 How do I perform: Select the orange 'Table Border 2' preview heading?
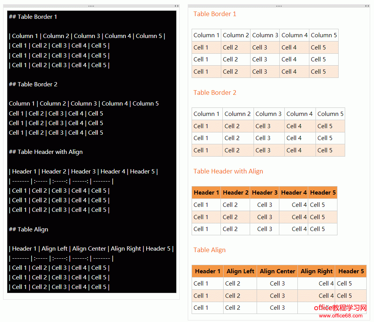(x=215, y=93)
